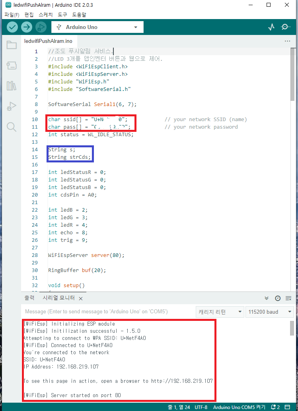Click the Verify sketch checkmark button

coord(12,27)
